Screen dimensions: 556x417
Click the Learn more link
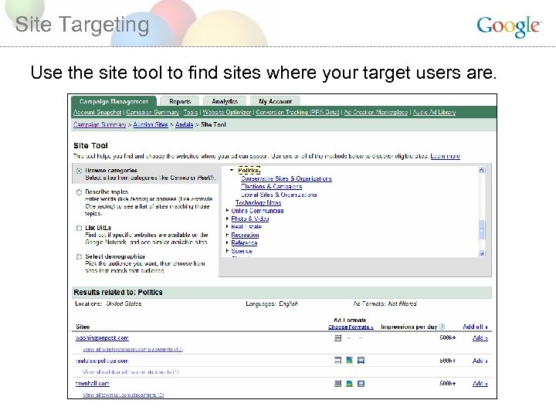click(x=446, y=156)
